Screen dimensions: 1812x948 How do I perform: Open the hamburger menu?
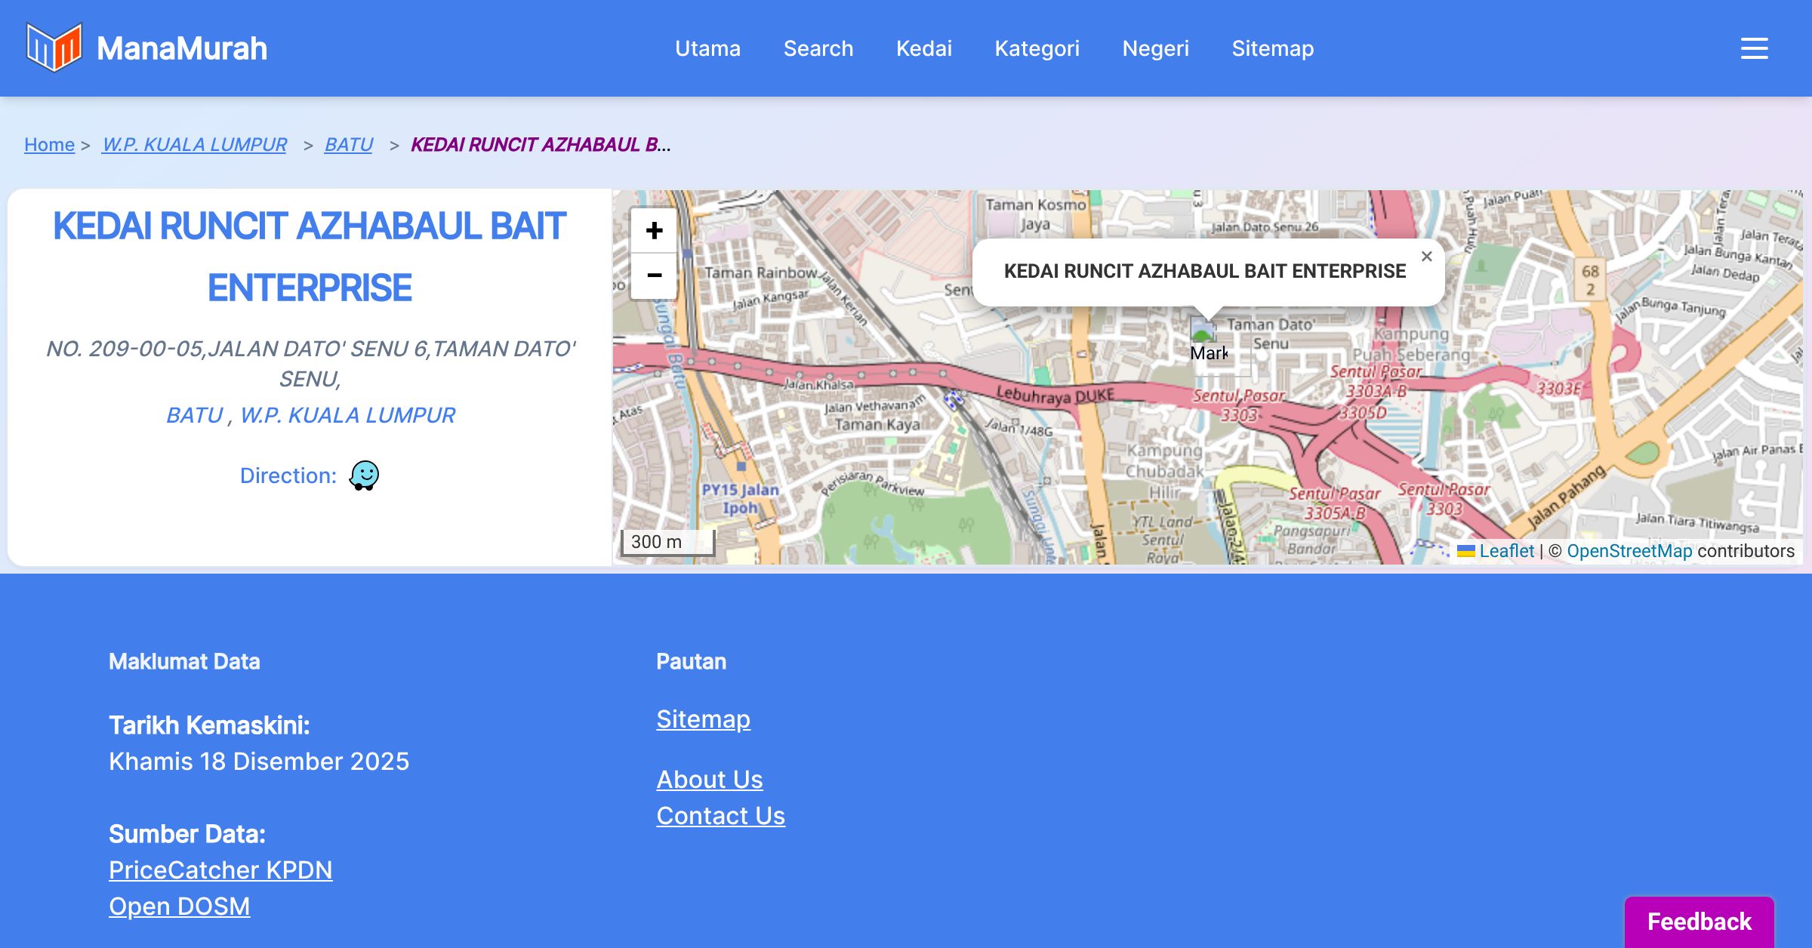[x=1754, y=48]
